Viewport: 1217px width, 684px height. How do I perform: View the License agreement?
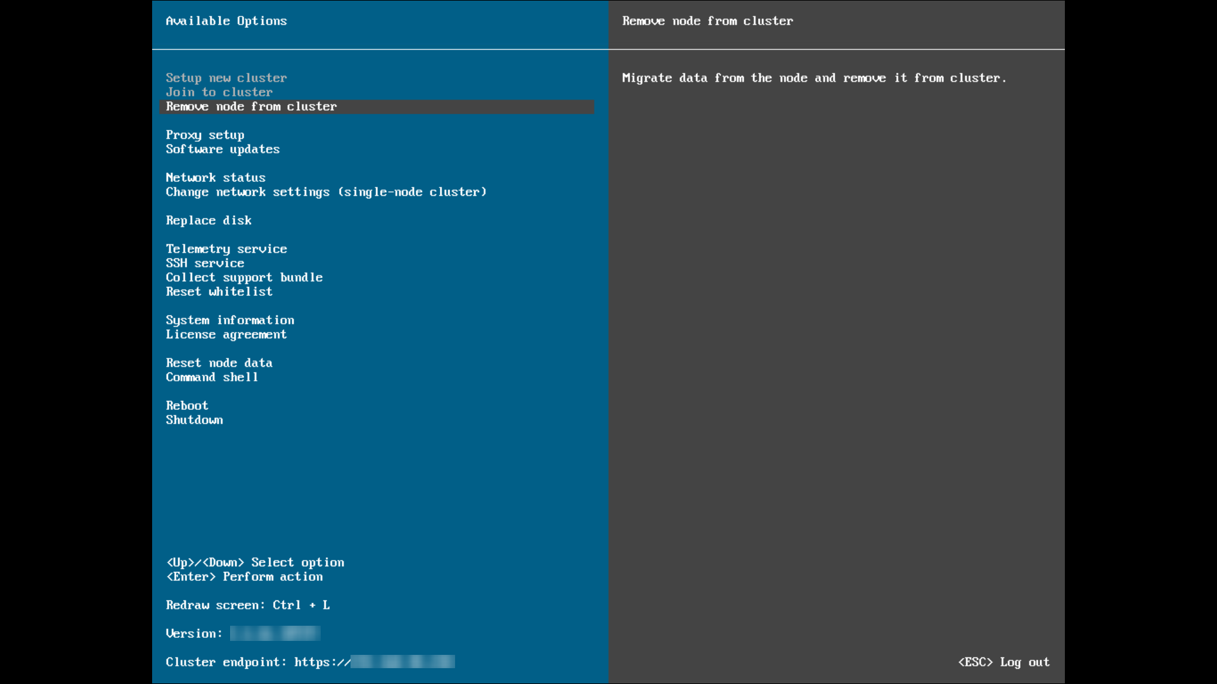[x=226, y=334]
